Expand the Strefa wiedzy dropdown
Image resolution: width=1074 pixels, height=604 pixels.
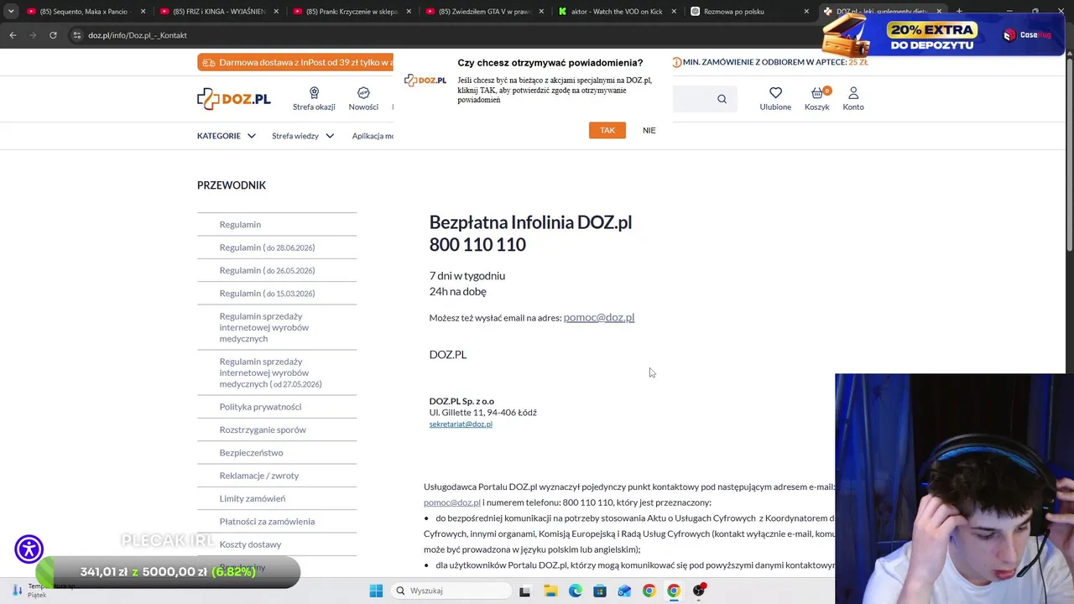pos(303,136)
